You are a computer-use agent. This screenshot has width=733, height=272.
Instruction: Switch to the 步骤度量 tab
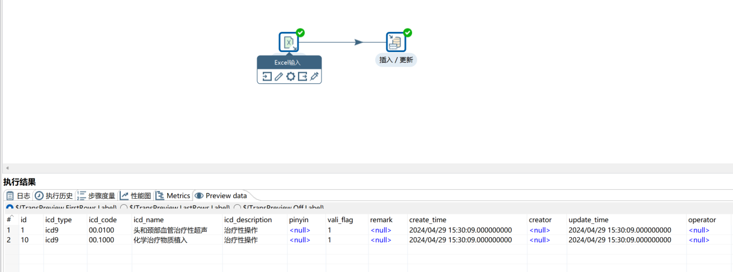click(96, 196)
